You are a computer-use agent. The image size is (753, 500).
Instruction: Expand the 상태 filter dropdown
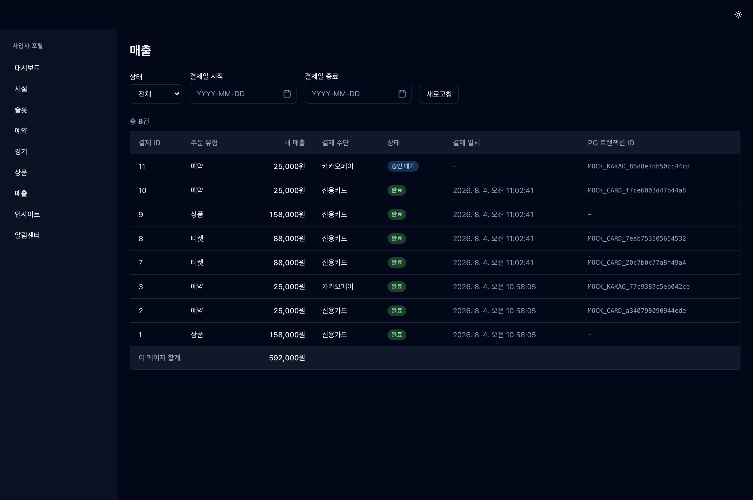point(156,94)
